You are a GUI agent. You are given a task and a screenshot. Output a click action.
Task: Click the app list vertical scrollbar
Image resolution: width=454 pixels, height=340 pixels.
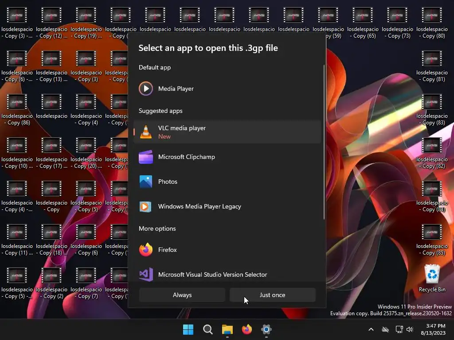click(x=324, y=142)
